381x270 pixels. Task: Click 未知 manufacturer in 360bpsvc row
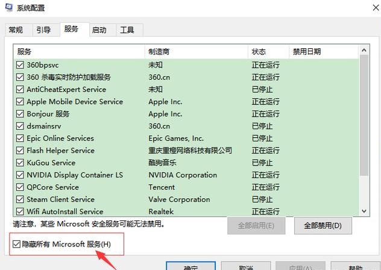pyautogui.click(x=156, y=65)
